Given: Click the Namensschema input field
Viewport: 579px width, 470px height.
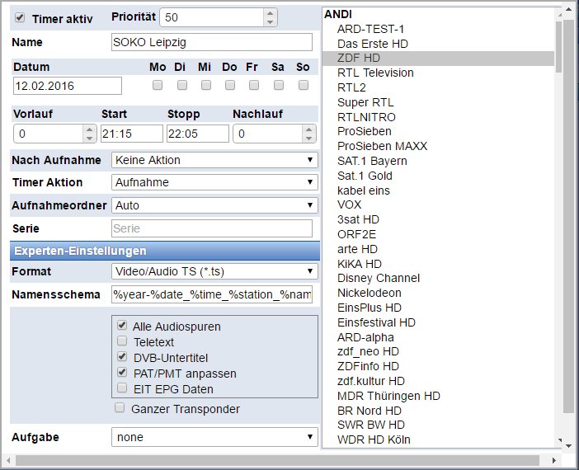Looking at the screenshot, I should [x=212, y=294].
